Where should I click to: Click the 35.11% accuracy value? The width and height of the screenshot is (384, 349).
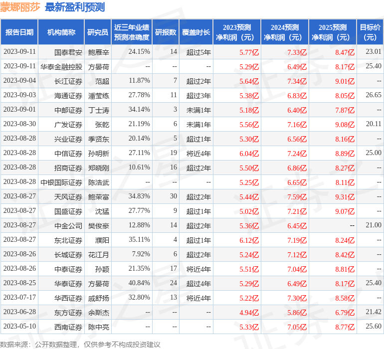(139, 239)
